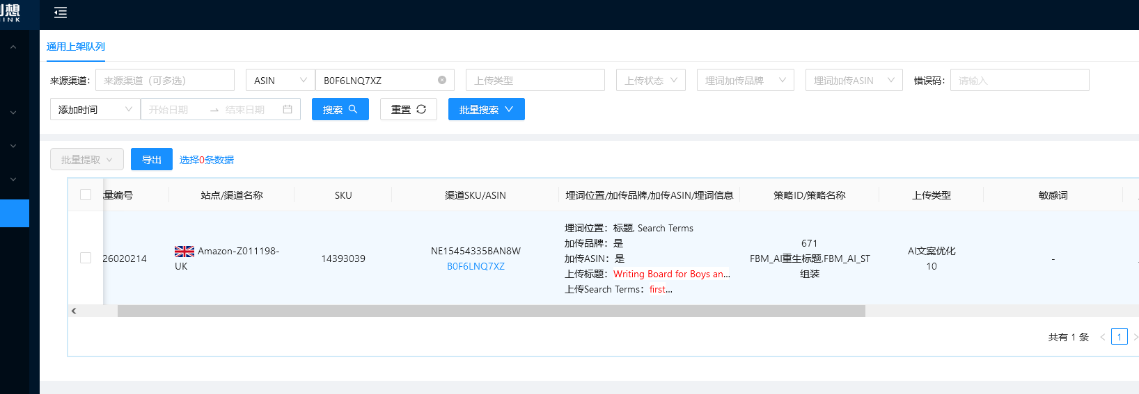This screenshot has width=1139, height=394.
Task: Click the SKU column header
Action: tap(343, 195)
